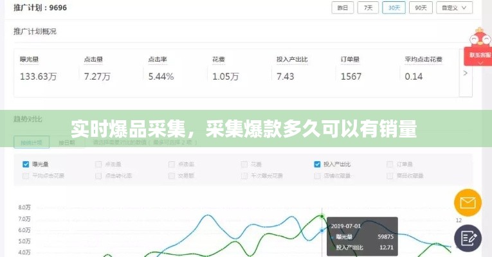This screenshot has width=492, height=257.
Task: Tick the 订单量 checkbox
Action: coord(390,164)
